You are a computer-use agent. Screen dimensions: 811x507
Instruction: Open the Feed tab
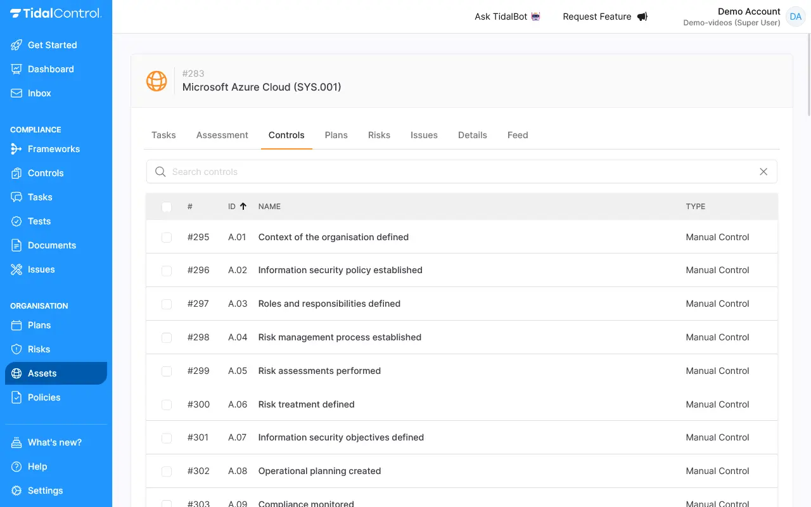click(518, 135)
